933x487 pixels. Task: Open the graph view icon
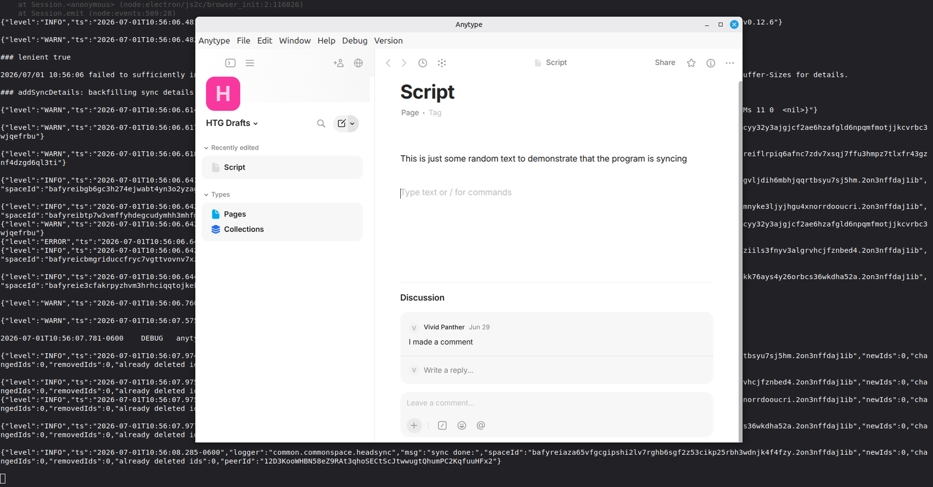[442, 63]
